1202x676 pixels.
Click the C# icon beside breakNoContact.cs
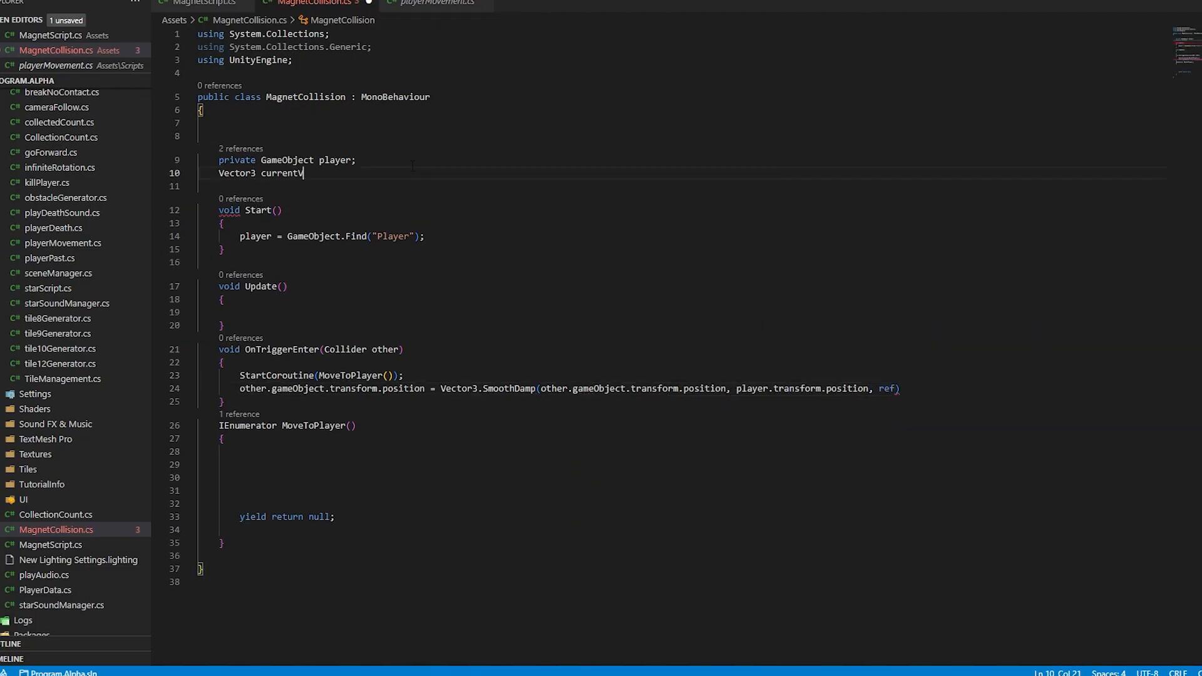point(15,92)
